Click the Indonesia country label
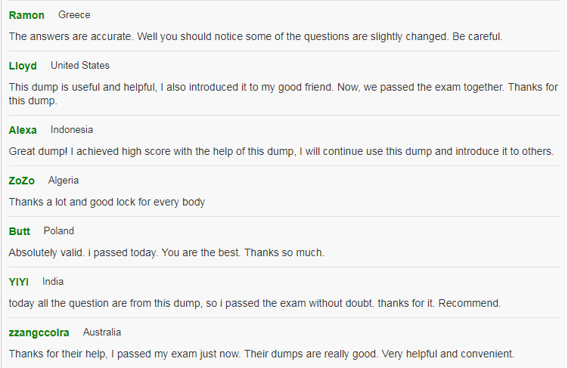Screen dimensions: 568x368 pyautogui.click(x=72, y=129)
